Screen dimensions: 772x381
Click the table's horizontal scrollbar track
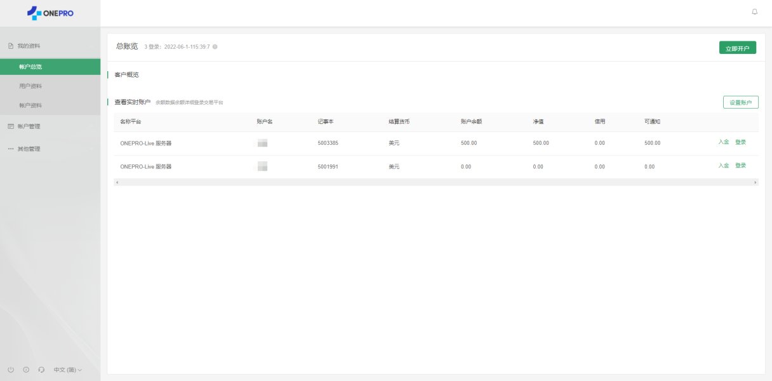pos(436,182)
